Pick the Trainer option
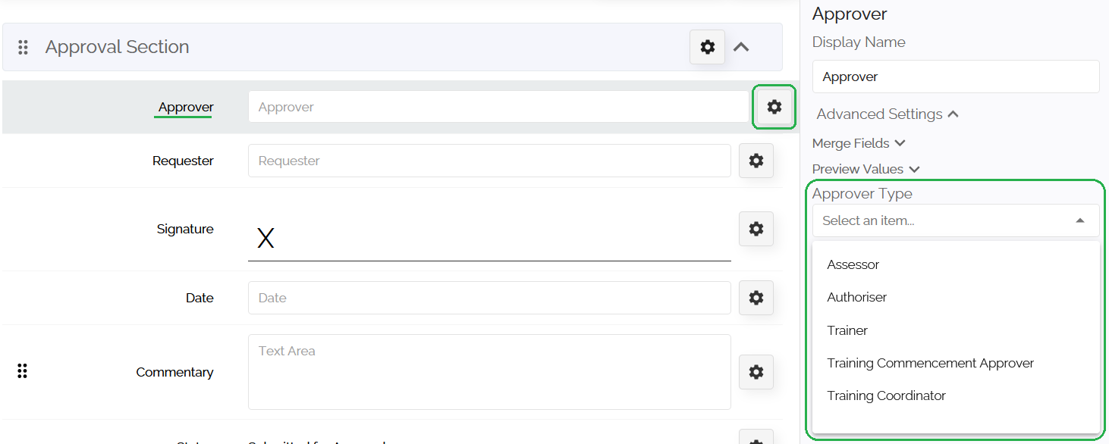Screen dimensions: 1109x444 tap(847, 330)
